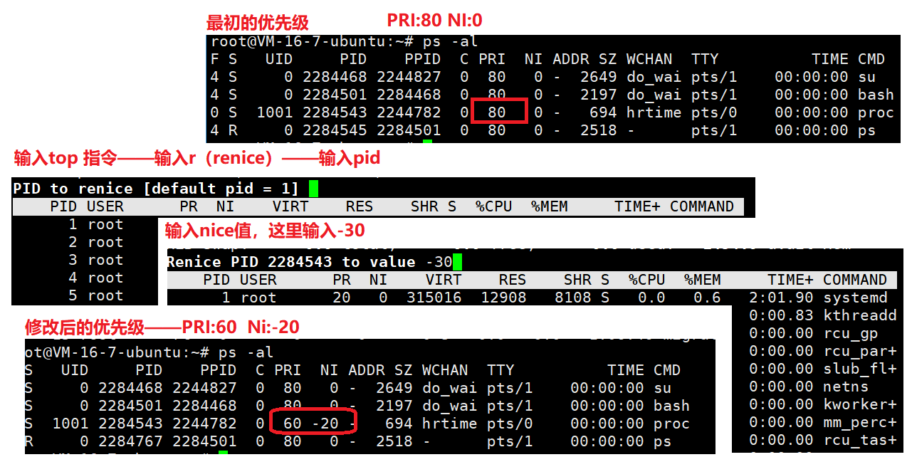Viewport: 907px width, 457px height.
Task: Select VIRT value 315016 in the systemd row
Action: tap(434, 298)
